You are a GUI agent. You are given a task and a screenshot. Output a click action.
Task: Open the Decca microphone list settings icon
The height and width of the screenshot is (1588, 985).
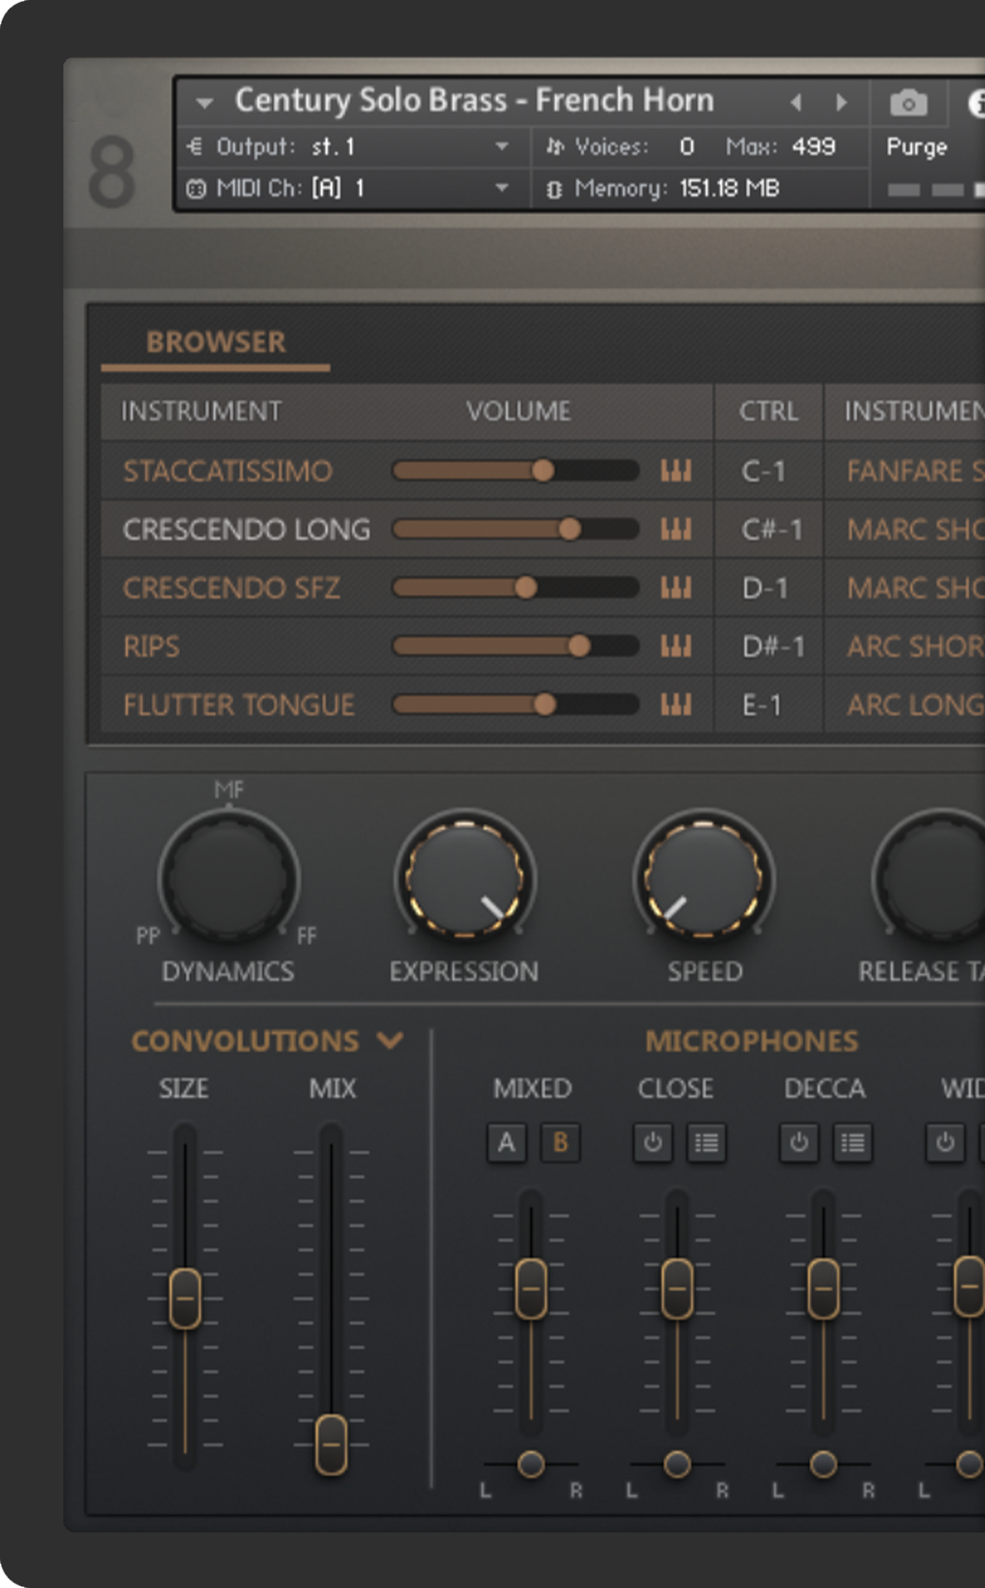pos(852,1143)
